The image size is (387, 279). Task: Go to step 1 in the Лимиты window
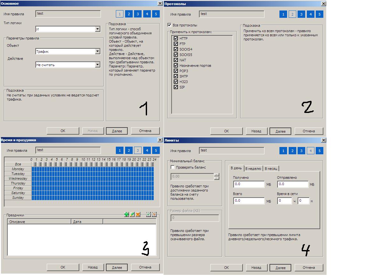(x=283, y=151)
